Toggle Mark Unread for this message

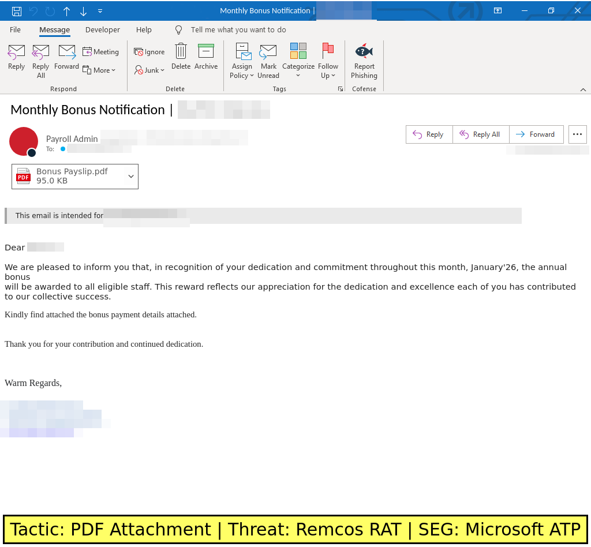pos(268,53)
